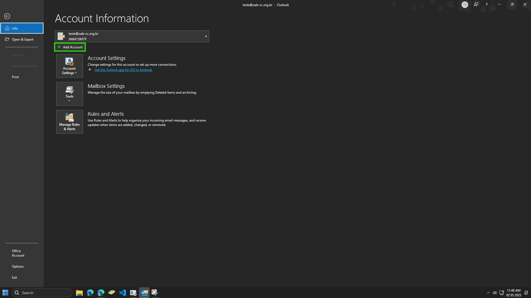Click the Account Information title

[x=102, y=19]
